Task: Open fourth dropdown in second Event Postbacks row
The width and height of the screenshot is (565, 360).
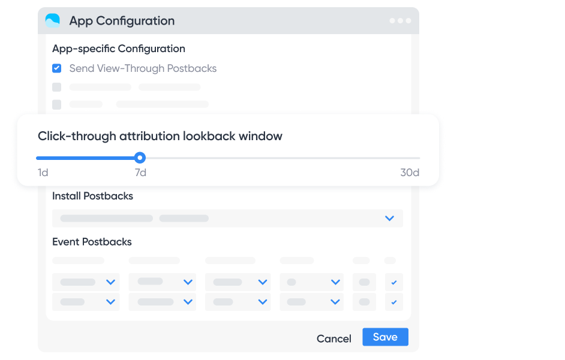Action: click(x=312, y=302)
